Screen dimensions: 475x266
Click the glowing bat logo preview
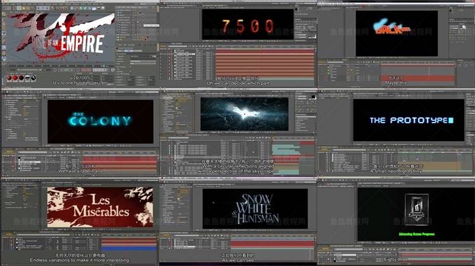(x=244, y=114)
